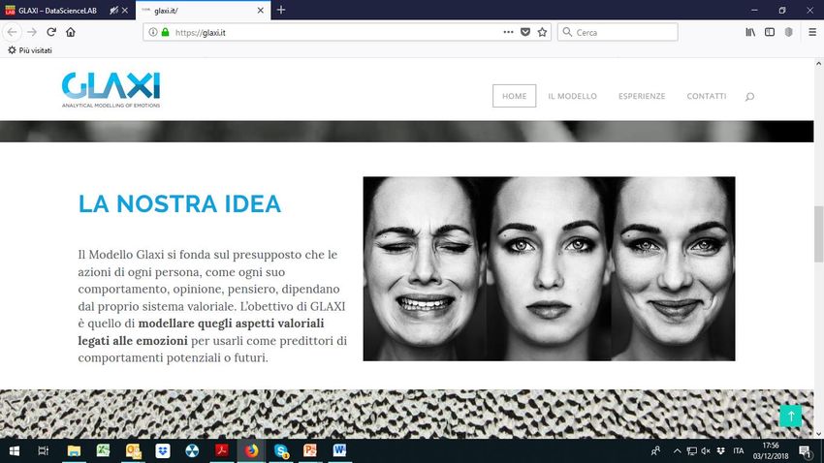Unmute the GLAXI DataScienceLAB tab
The height and width of the screenshot is (463, 824).
pos(114,10)
